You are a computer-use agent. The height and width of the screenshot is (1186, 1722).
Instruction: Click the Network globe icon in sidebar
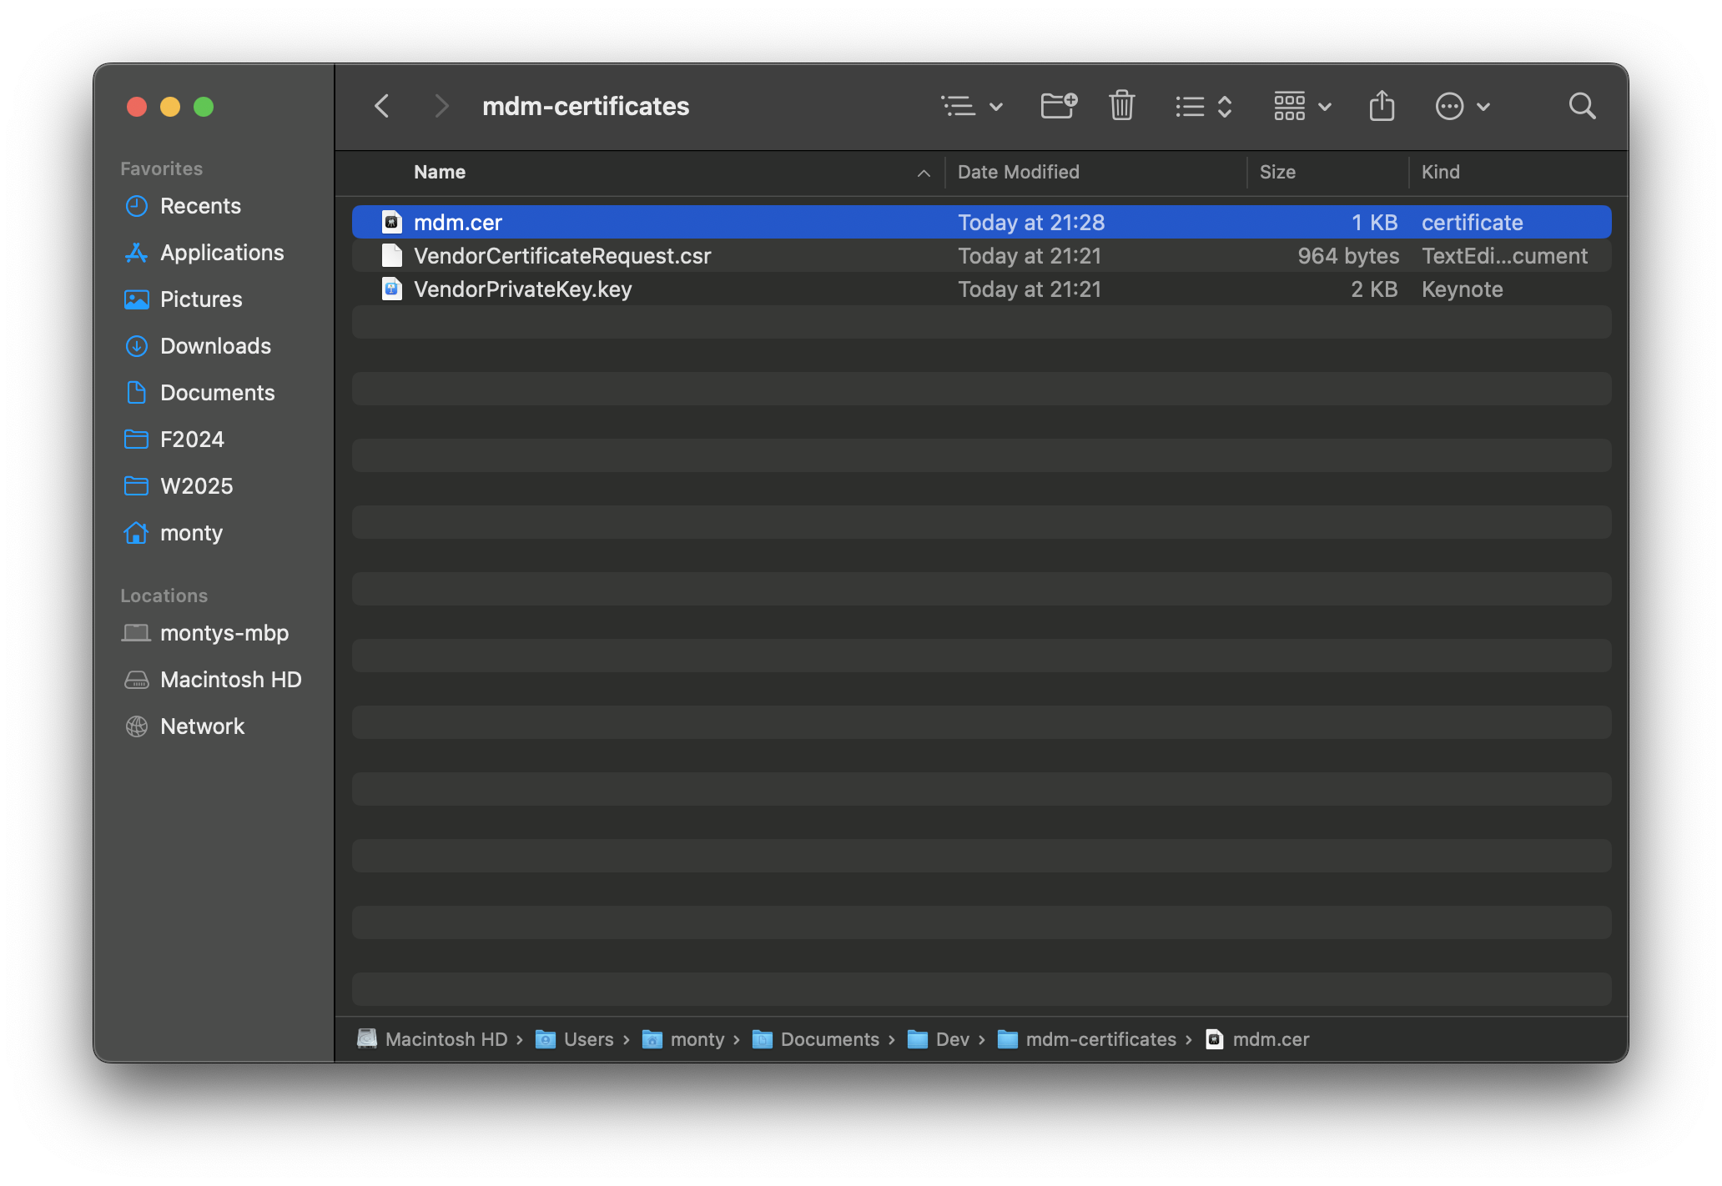tap(136, 726)
